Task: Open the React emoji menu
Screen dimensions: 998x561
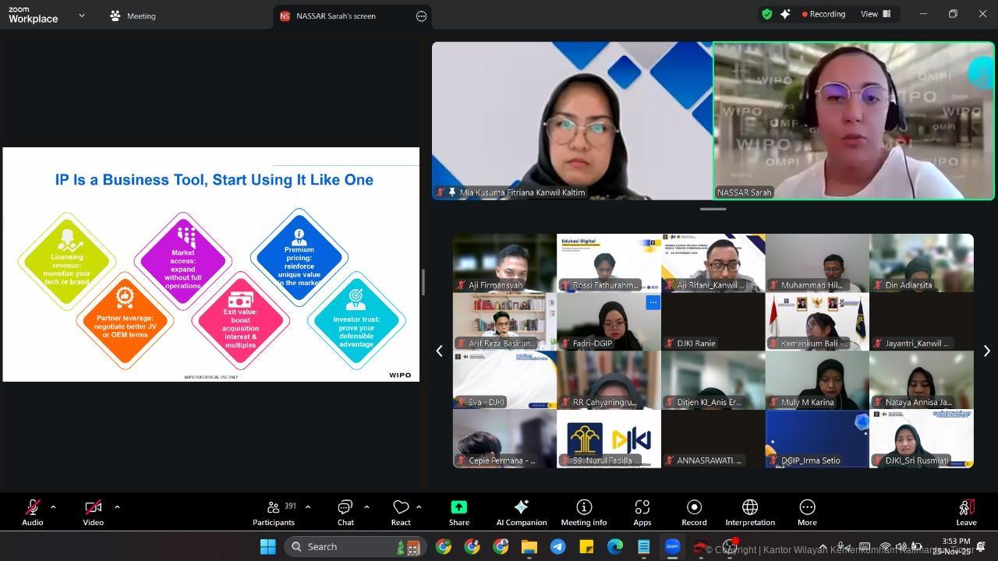Action: click(401, 512)
